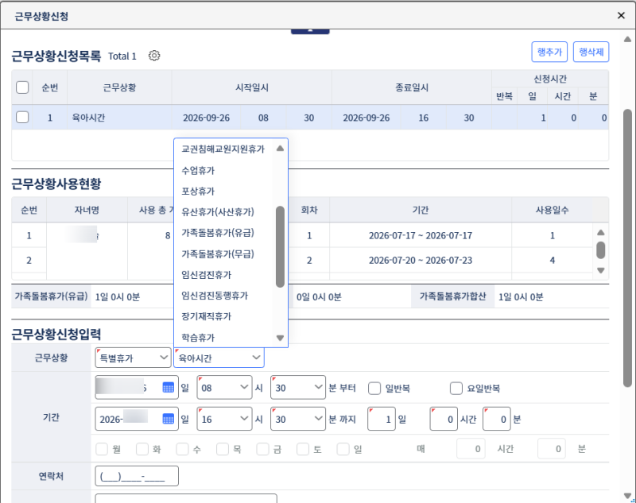Image resolution: width=636 pixels, height=503 pixels.
Task: Click the 2026-07-20 ~ 2026-07-23 period cell
Action: click(421, 260)
